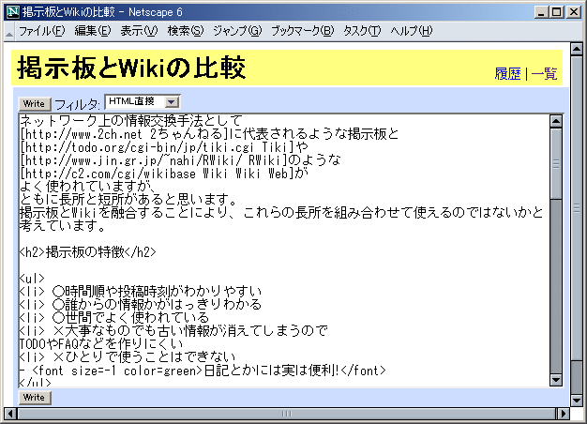Minimize the Netscape 6 window
Image resolution: width=587 pixels, height=424 pixels.
pos(540,12)
